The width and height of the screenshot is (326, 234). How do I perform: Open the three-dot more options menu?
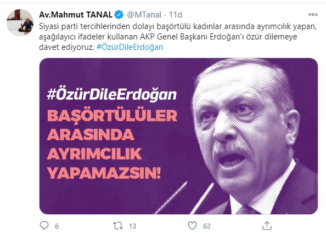click(313, 15)
